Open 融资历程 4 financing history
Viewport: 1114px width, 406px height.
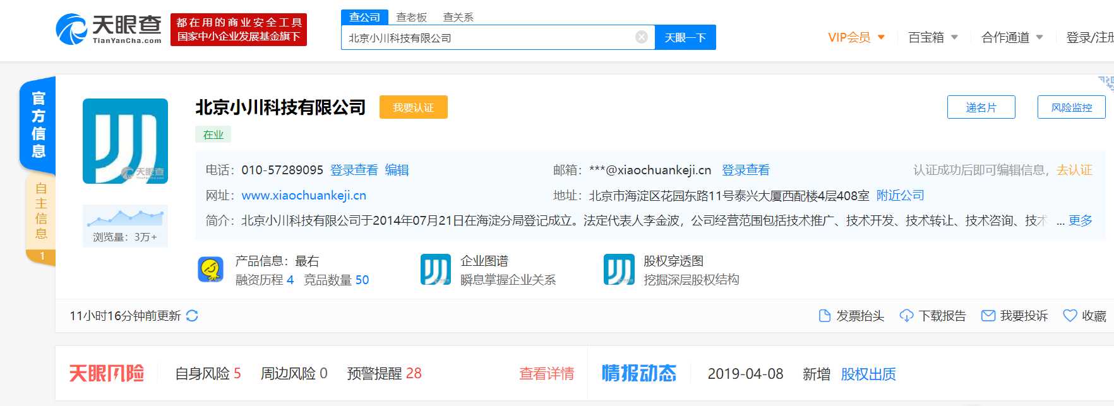tap(265, 280)
